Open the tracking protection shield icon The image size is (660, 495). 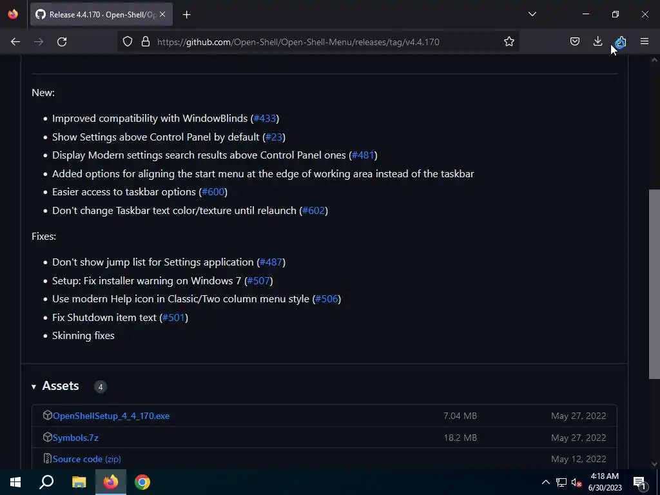point(128,42)
